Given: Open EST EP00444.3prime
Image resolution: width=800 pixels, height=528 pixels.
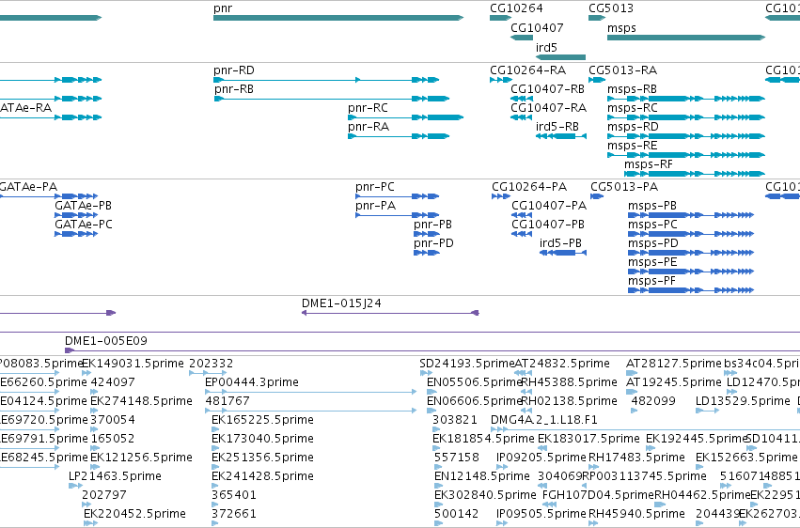Looking at the screenshot, I should [x=311, y=392].
